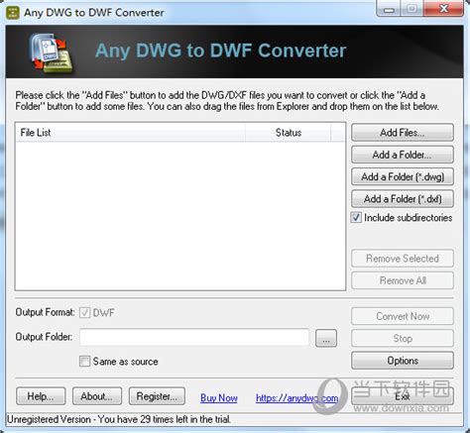Toggle the DWF output format checkbox
Viewport: 470px width, 433px height.
click(x=84, y=312)
